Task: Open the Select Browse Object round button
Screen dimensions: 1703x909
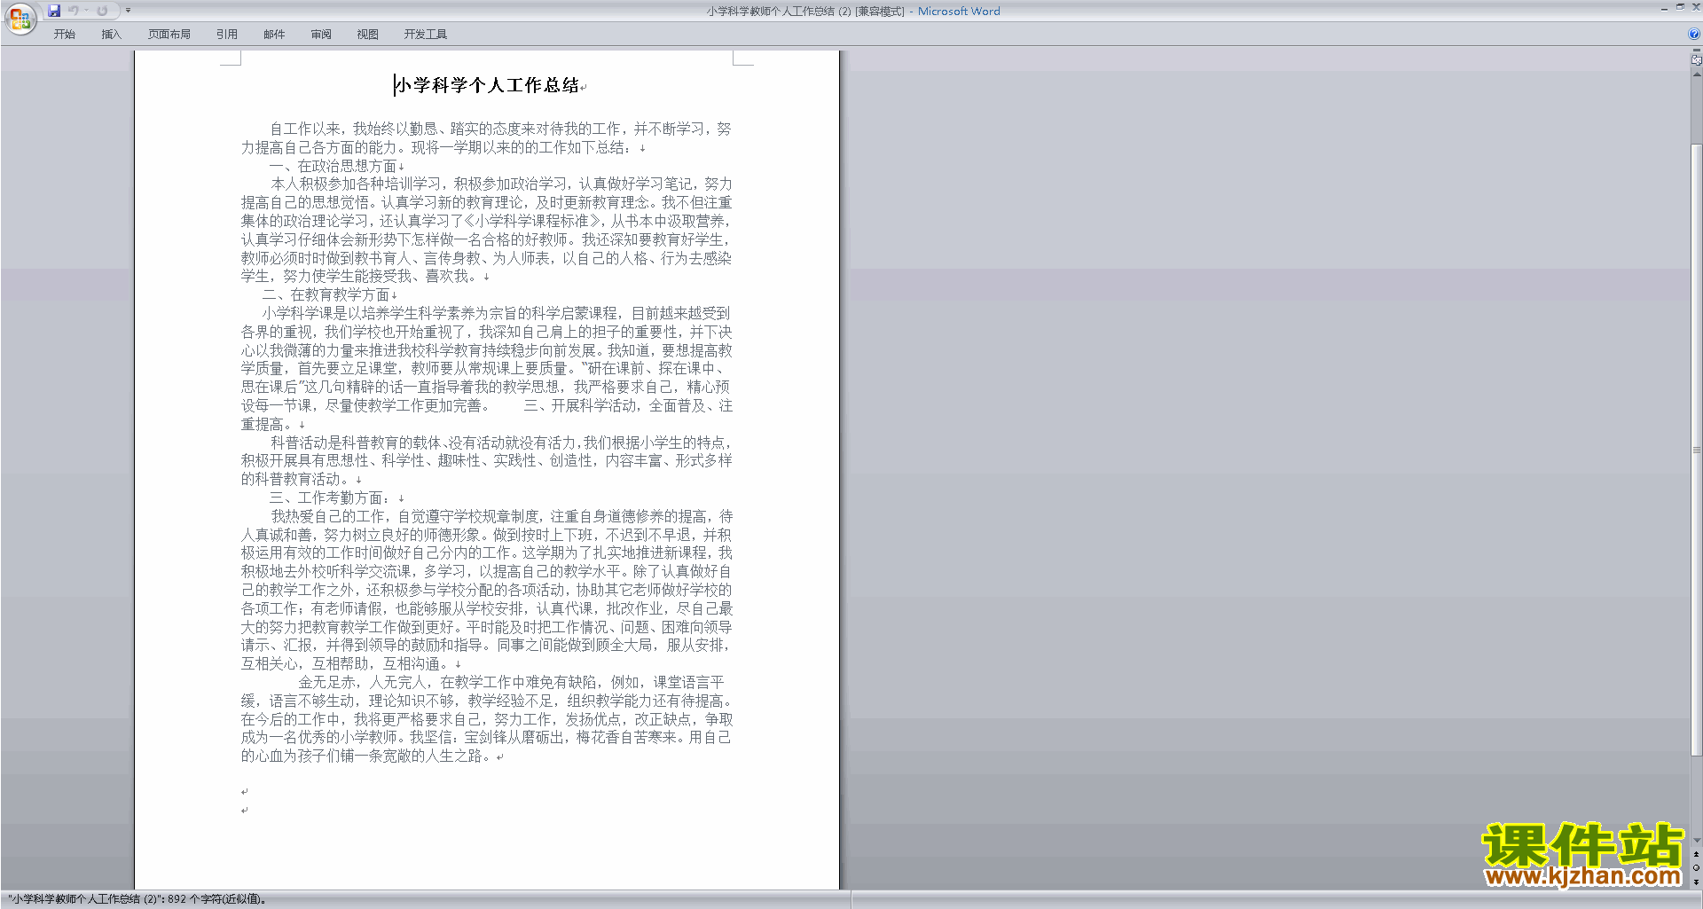Action: 1696,868
